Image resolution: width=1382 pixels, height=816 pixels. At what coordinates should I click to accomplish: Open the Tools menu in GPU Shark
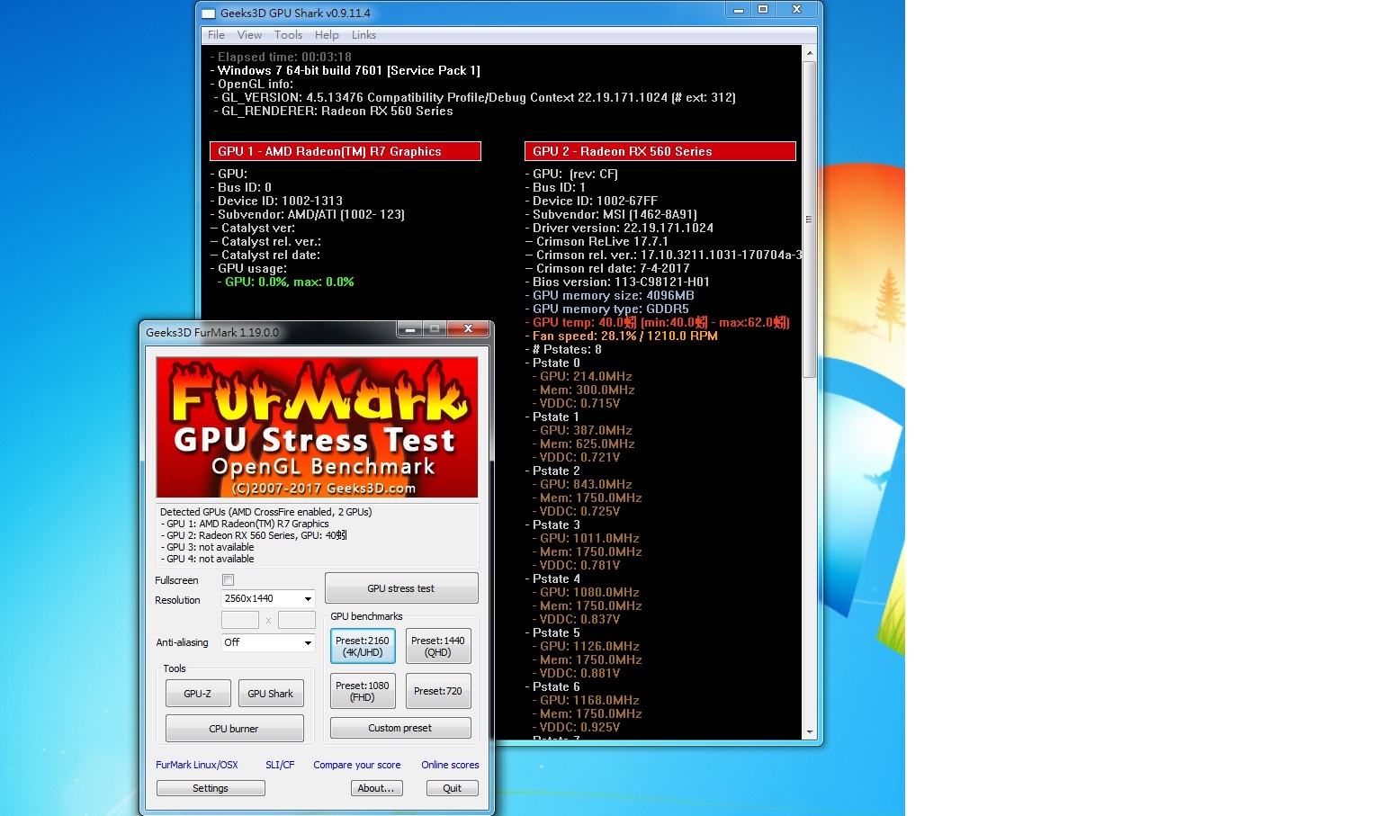click(288, 35)
